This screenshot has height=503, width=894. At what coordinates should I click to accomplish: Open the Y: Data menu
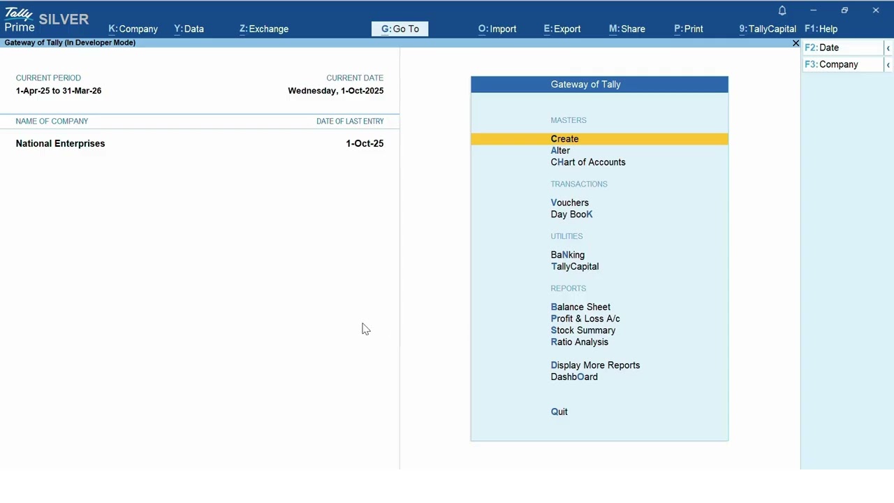pos(189,29)
